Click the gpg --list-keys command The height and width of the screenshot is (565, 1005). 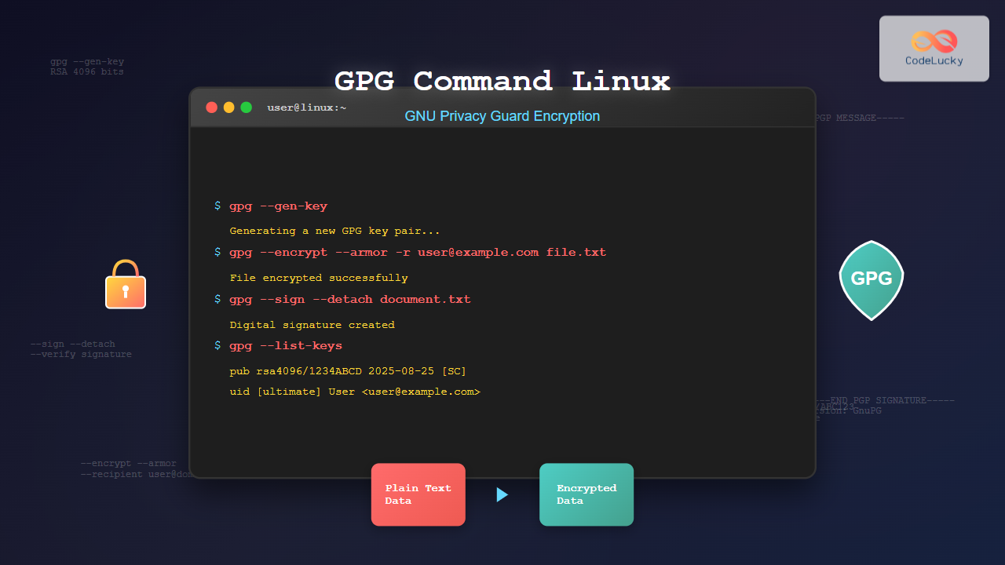[285, 346]
